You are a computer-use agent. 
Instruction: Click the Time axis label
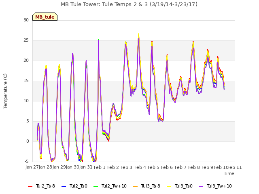pyautogui.click(x=229, y=173)
